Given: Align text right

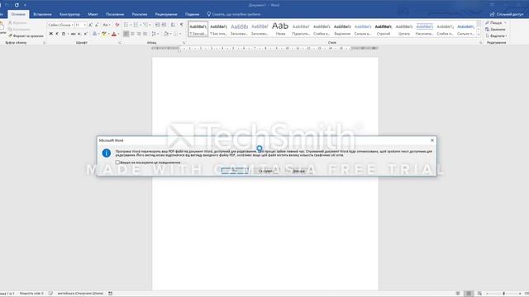Looking at the screenshot, I should coord(139,34).
